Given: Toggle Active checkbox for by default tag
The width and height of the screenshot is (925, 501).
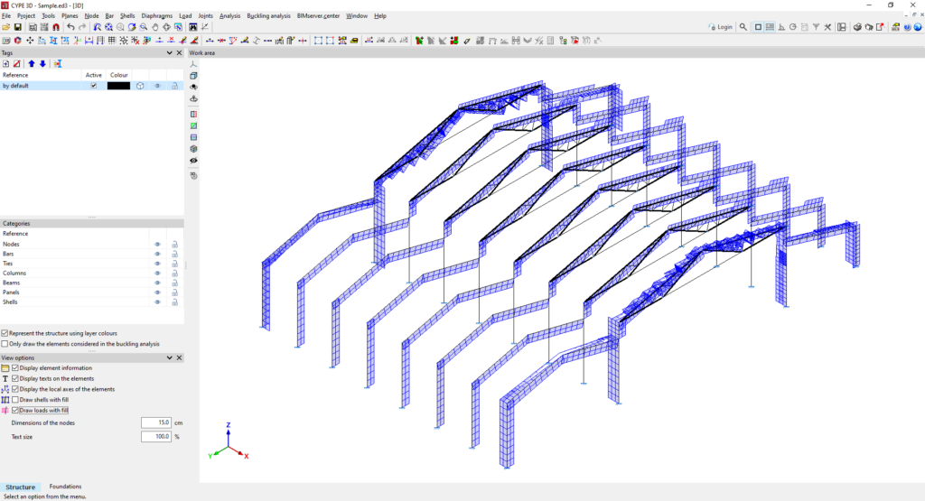Looking at the screenshot, I should click(93, 86).
